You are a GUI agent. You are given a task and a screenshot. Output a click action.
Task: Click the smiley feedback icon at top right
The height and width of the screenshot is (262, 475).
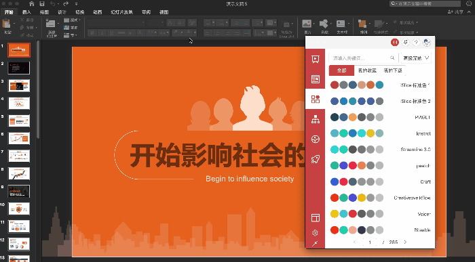point(469,3)
